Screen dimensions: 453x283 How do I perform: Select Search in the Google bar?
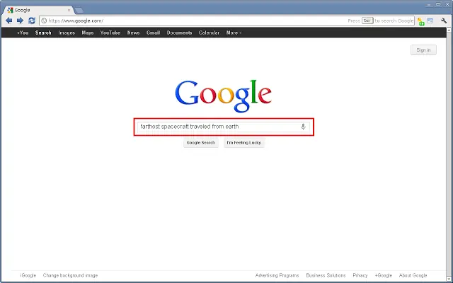tap(43, 33)
